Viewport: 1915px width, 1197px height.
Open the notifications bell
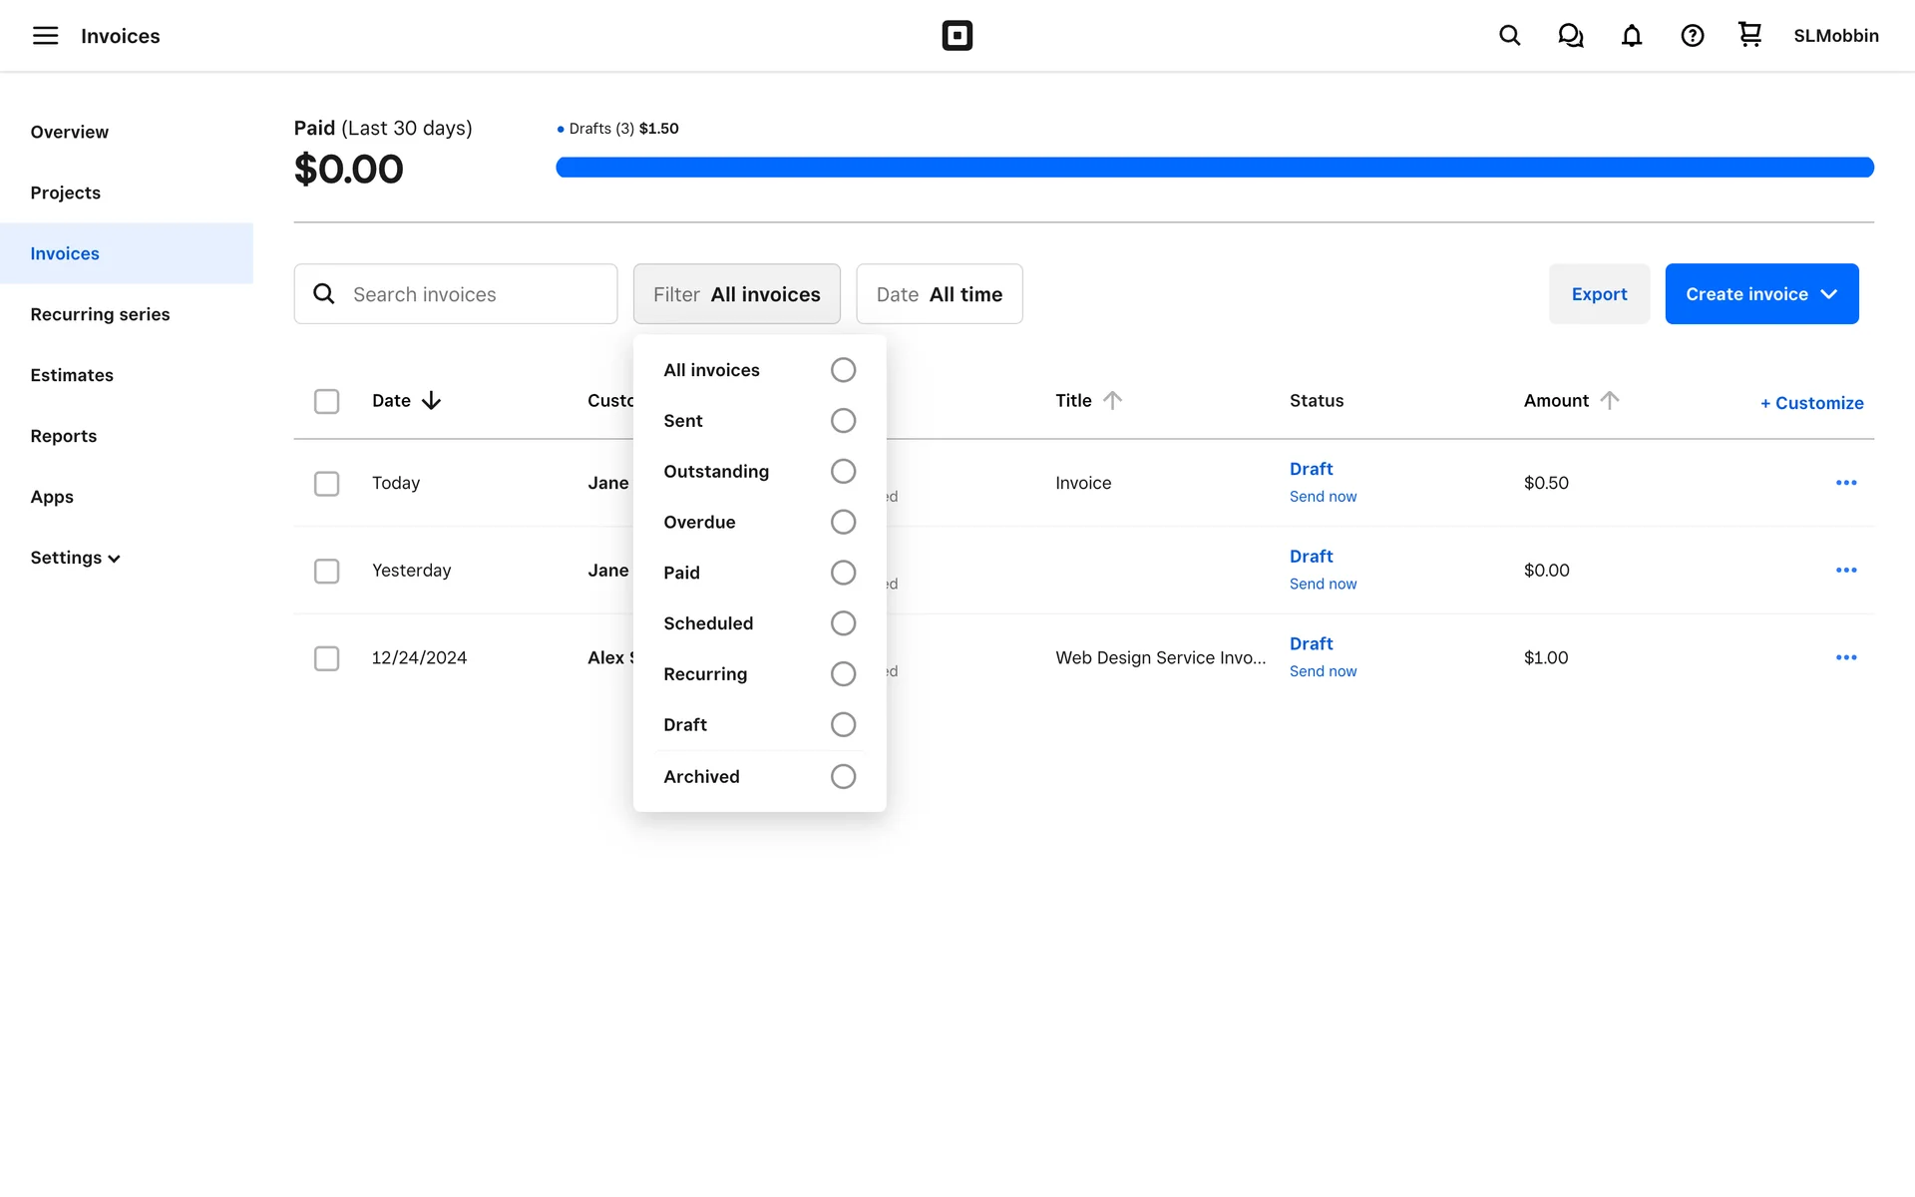(1631, 36)
